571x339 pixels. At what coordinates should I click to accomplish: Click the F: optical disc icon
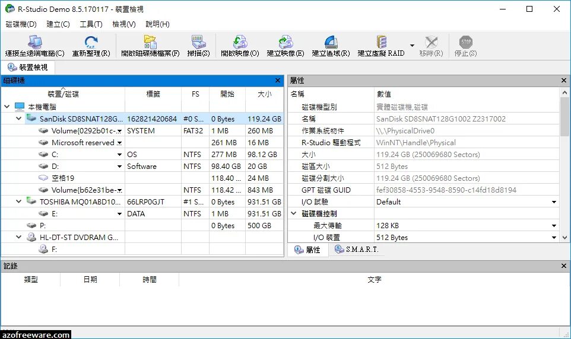43,249
